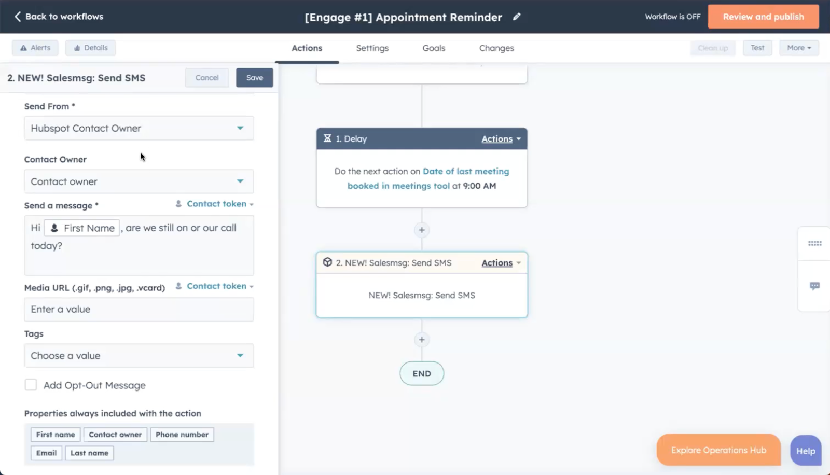
Task: Click the Salesmsg cube icon
Action: click(x=327, y=262)
